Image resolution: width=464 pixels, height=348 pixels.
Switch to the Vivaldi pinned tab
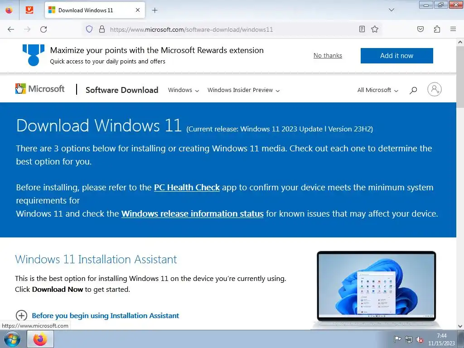[x=29, y=10]
